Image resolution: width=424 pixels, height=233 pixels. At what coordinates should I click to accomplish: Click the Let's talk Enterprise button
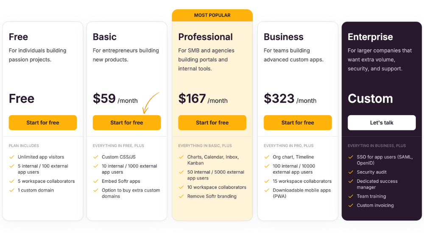pos(382,123)
